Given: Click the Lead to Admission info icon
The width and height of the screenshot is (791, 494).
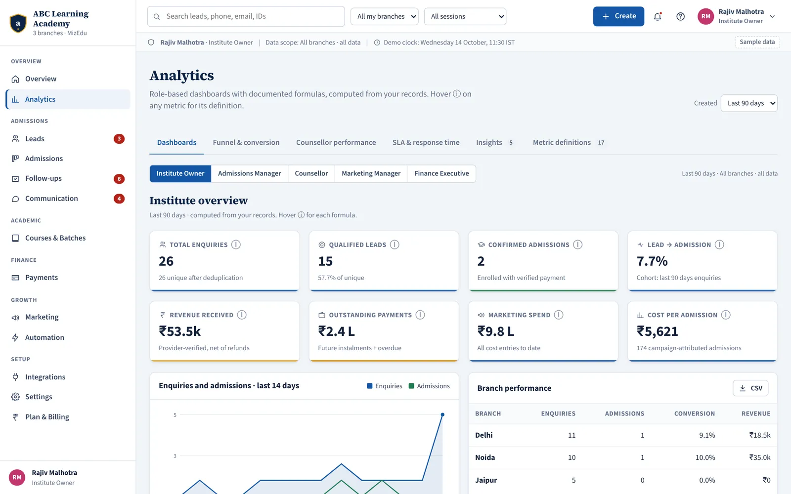Looking at the screenshot, I should click(719, 245).
